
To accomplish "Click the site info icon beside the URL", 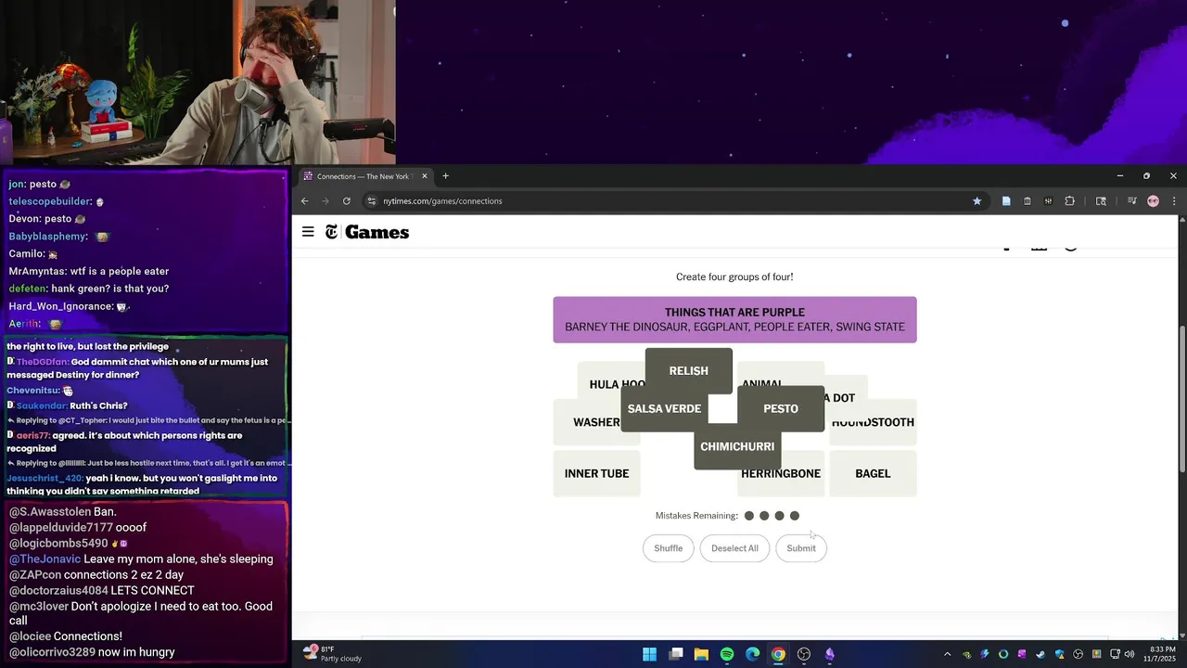I will (x=371, y=201).
